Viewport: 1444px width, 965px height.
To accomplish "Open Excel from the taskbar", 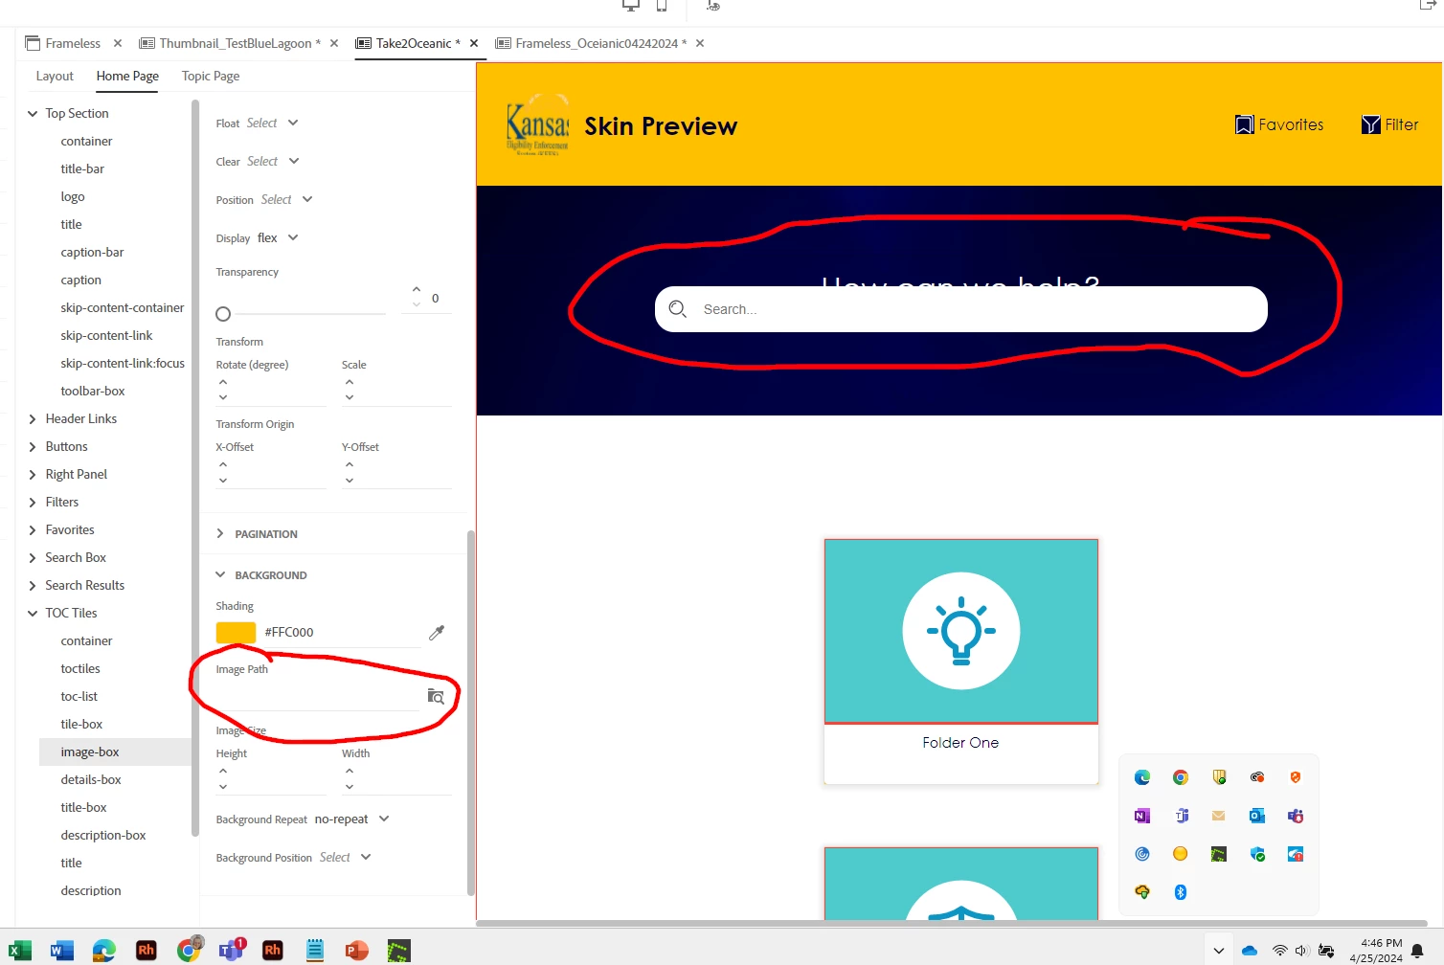I will [x=19, y=950].
